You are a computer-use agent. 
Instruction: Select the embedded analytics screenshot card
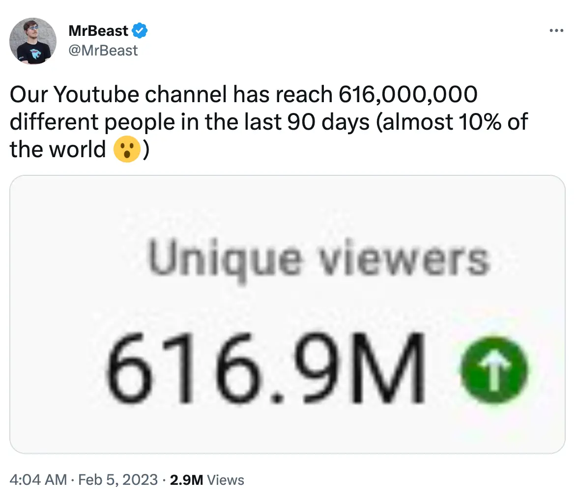point(288,313)
